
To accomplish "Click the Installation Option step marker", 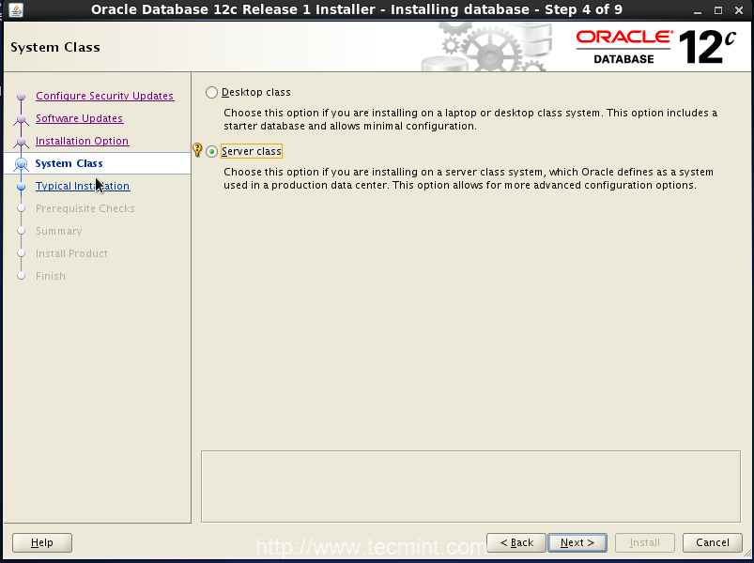I will [x=21, y=142].
